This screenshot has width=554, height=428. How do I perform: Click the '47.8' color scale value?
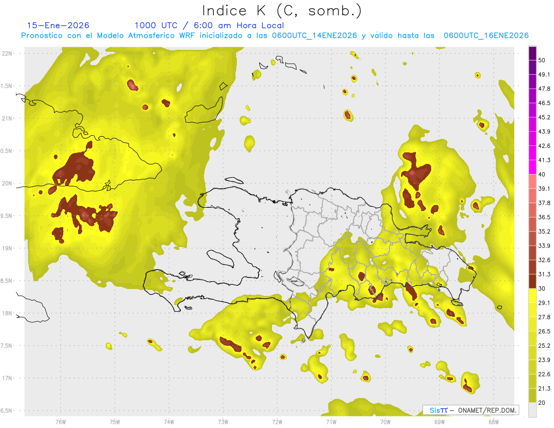[544, 89]
